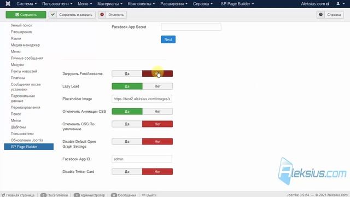
Task: Set Отключить CSS По-умолчанию to Да
Action: tap(127, 124)
